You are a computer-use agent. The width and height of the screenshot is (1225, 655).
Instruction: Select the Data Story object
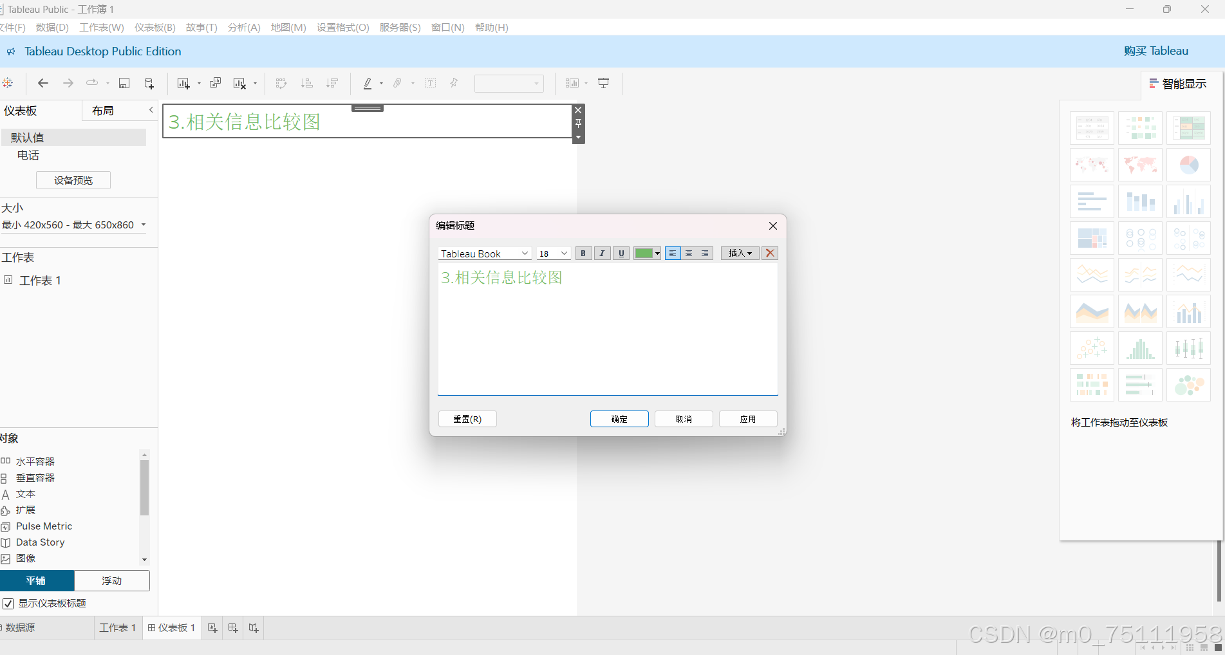coord(40,542)
